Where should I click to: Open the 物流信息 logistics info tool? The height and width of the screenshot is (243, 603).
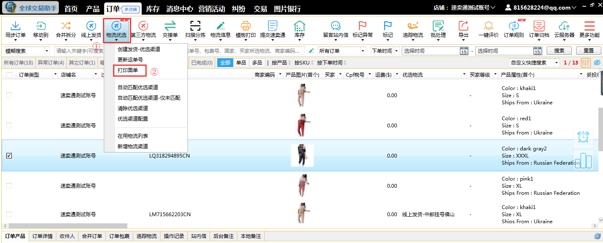tap(221, 26)
